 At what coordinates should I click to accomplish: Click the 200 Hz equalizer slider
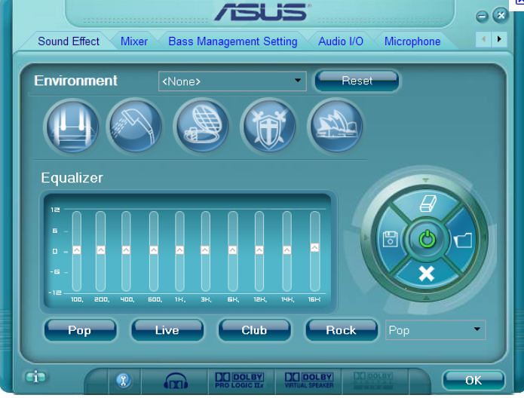(x=100, y=250)
